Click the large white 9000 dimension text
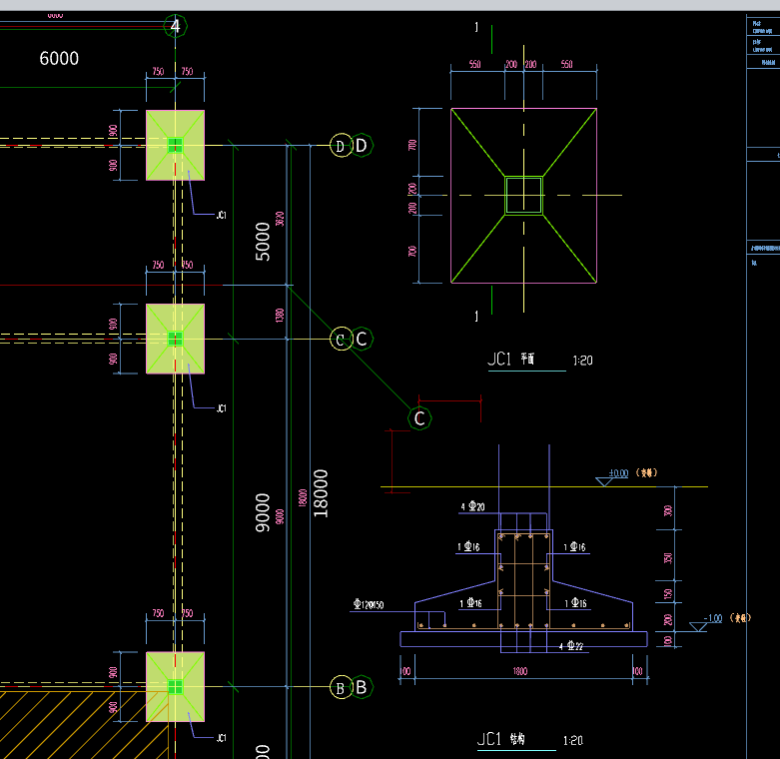780x759 pixels. click(262, 512)
